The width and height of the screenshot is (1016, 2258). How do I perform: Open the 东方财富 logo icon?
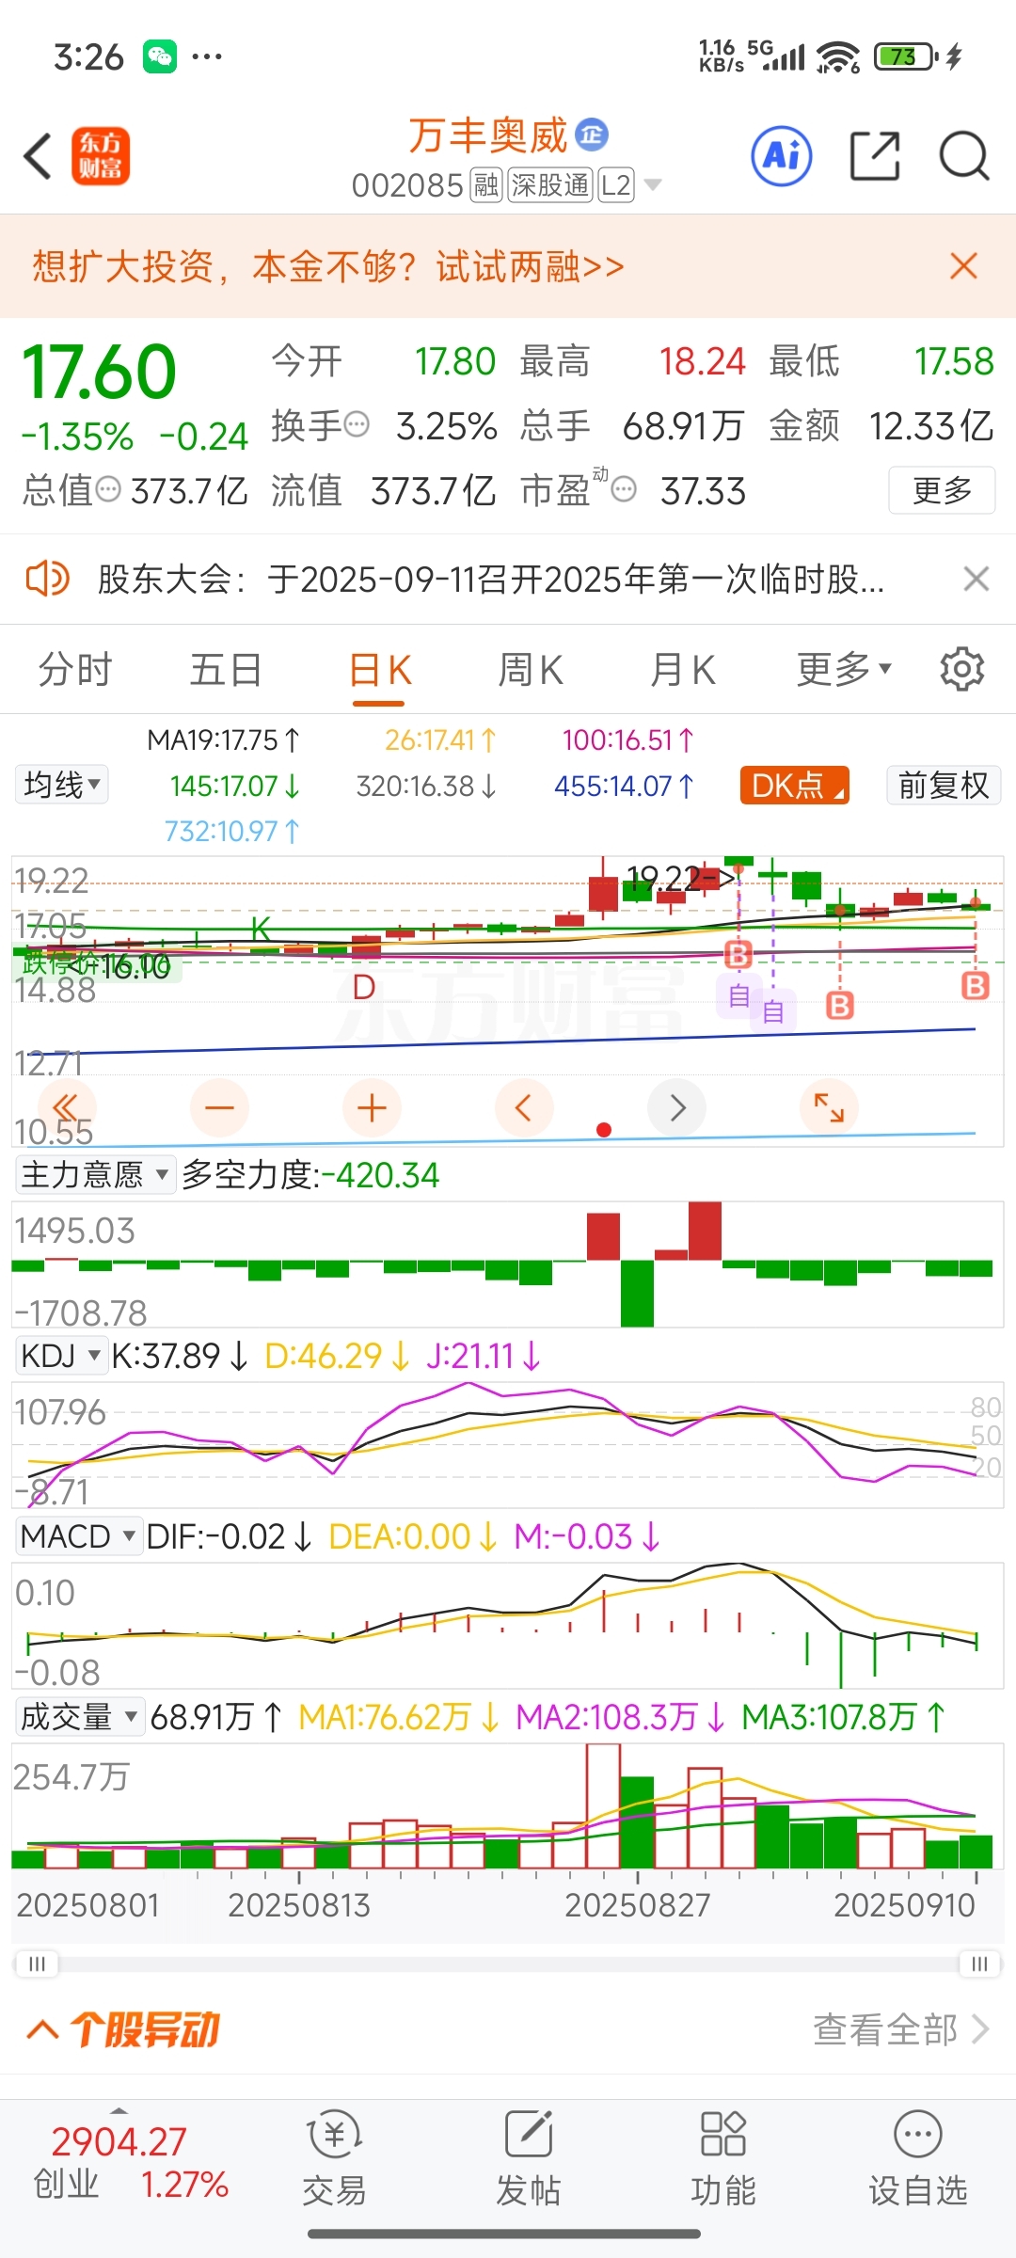[x=101, y=156]
